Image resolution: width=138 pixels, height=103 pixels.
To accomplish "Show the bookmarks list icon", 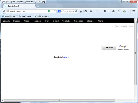I will [x=86, y=11].
